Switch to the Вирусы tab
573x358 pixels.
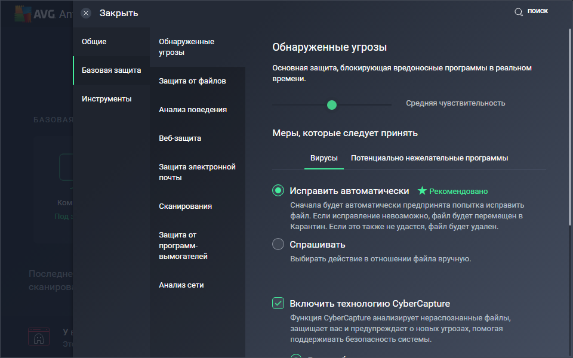pos(324,158)
